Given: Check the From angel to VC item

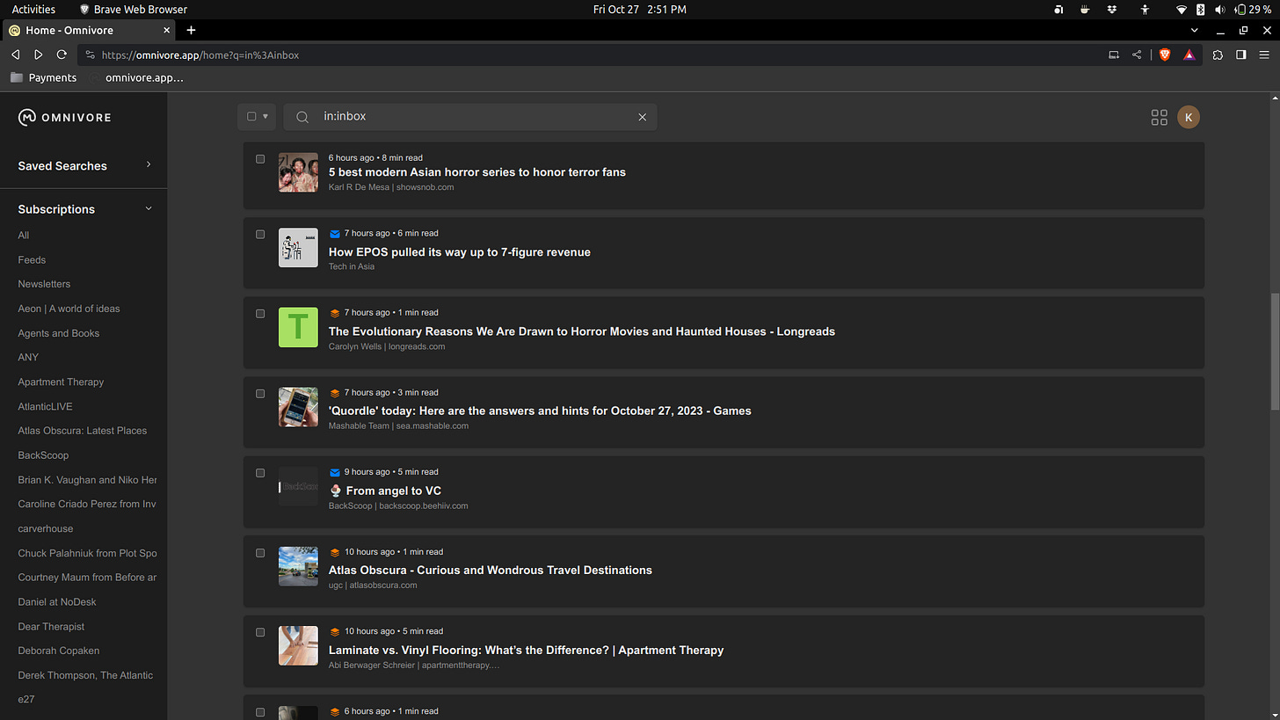Looking at the screenshot, I should click(x=260, y=472).
